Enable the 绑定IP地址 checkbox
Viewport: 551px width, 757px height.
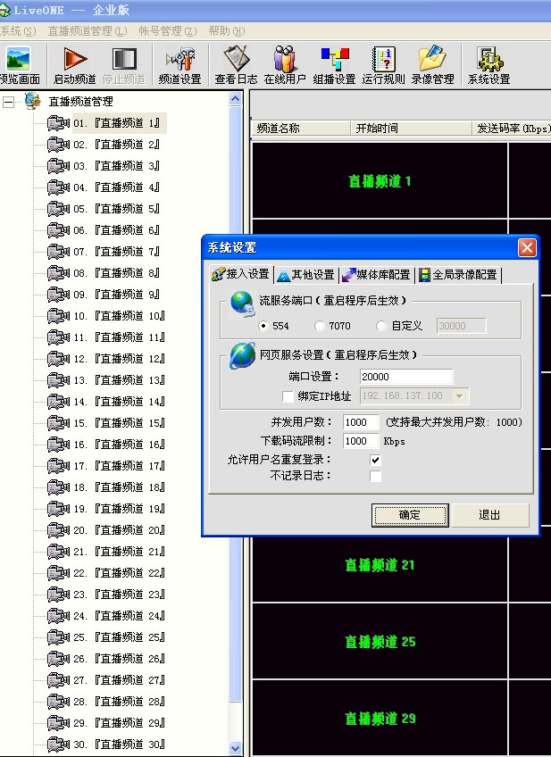click(x=288, y=396)
